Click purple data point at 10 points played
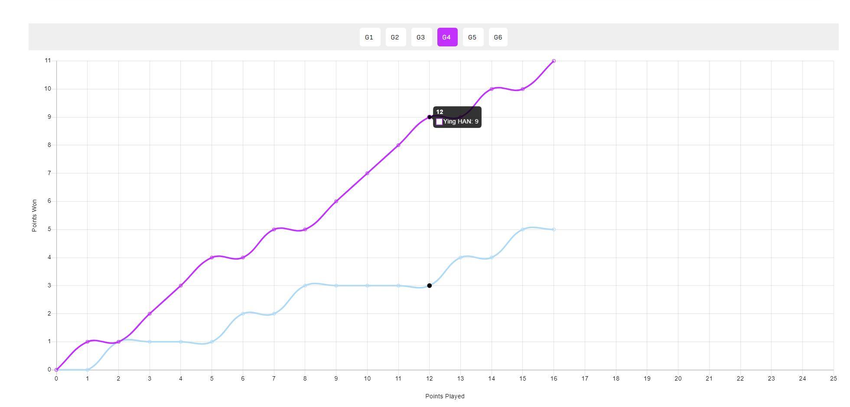The height and width of the screenshot is (407, 850). tap(367, 173)
